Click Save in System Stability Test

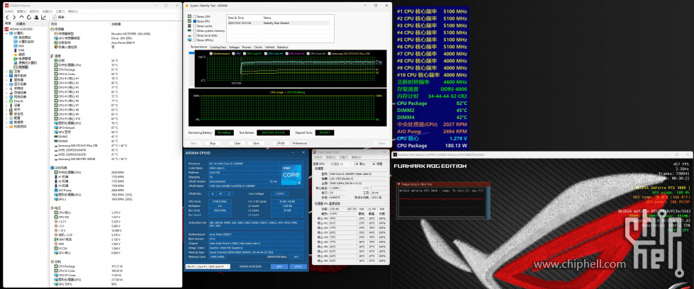pyautogui.click(x=256, y=143)
